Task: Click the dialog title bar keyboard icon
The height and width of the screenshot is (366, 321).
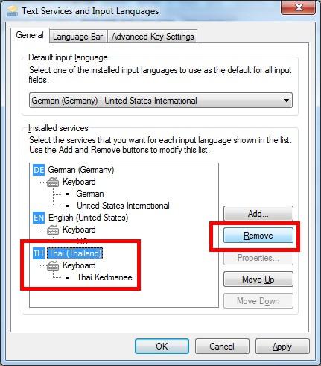Action: pos(13,11)
